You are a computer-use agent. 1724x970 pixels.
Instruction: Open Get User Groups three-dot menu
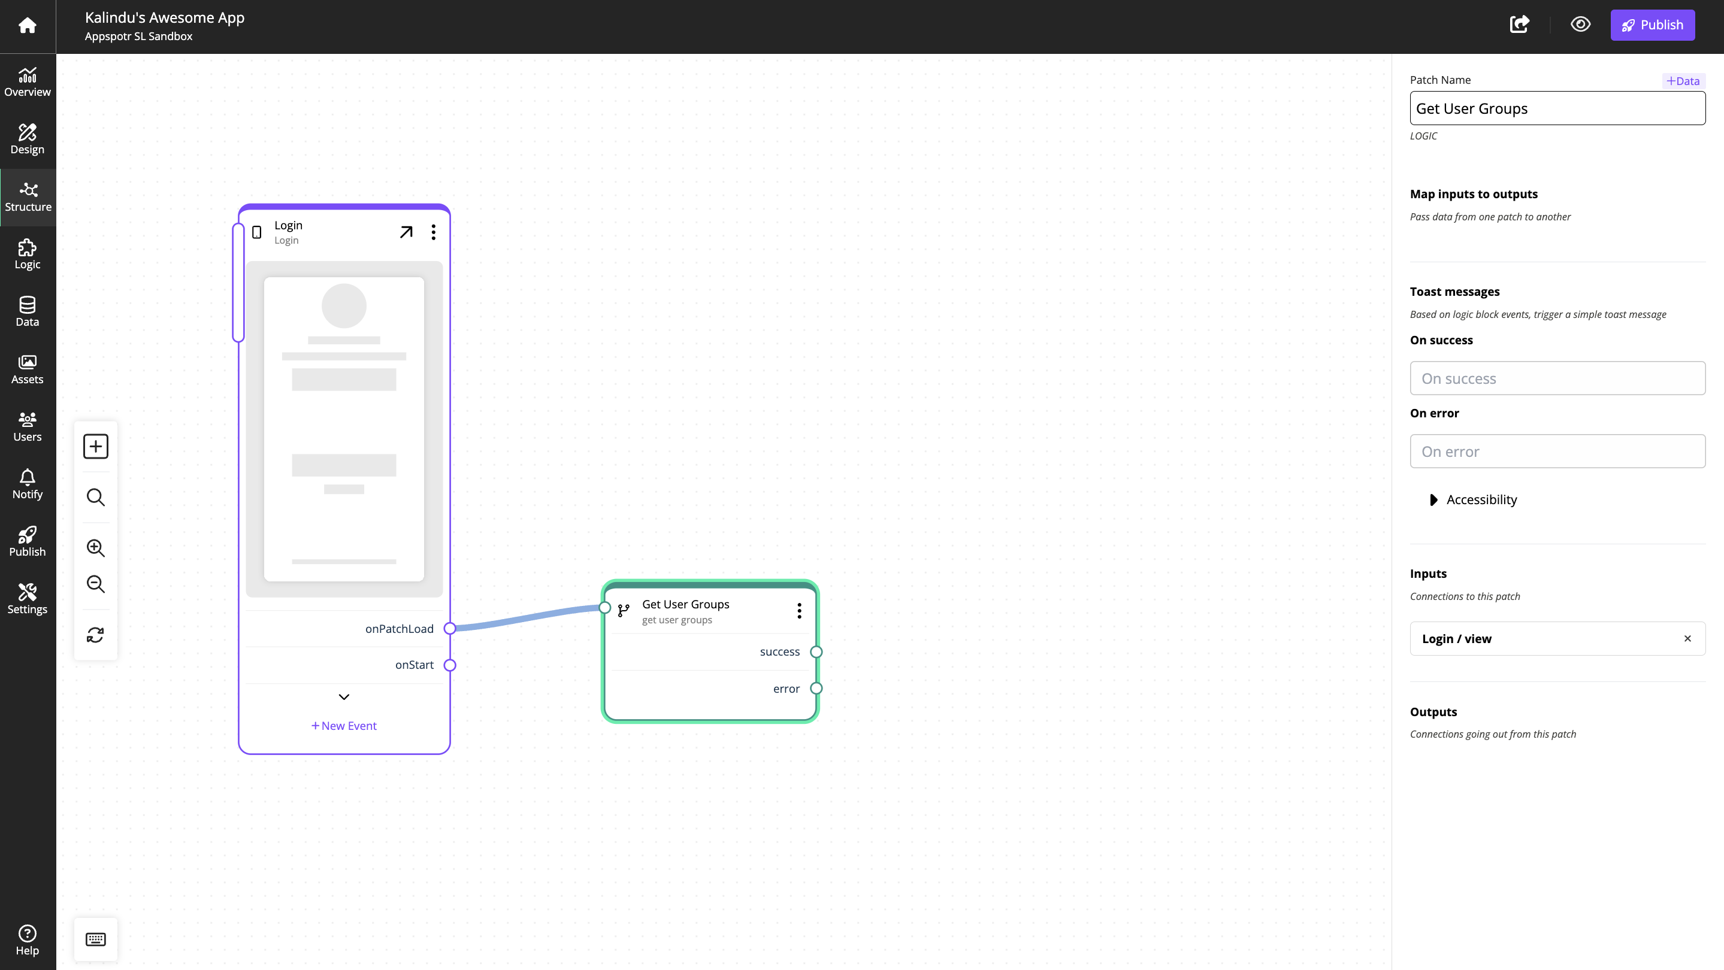800,610
